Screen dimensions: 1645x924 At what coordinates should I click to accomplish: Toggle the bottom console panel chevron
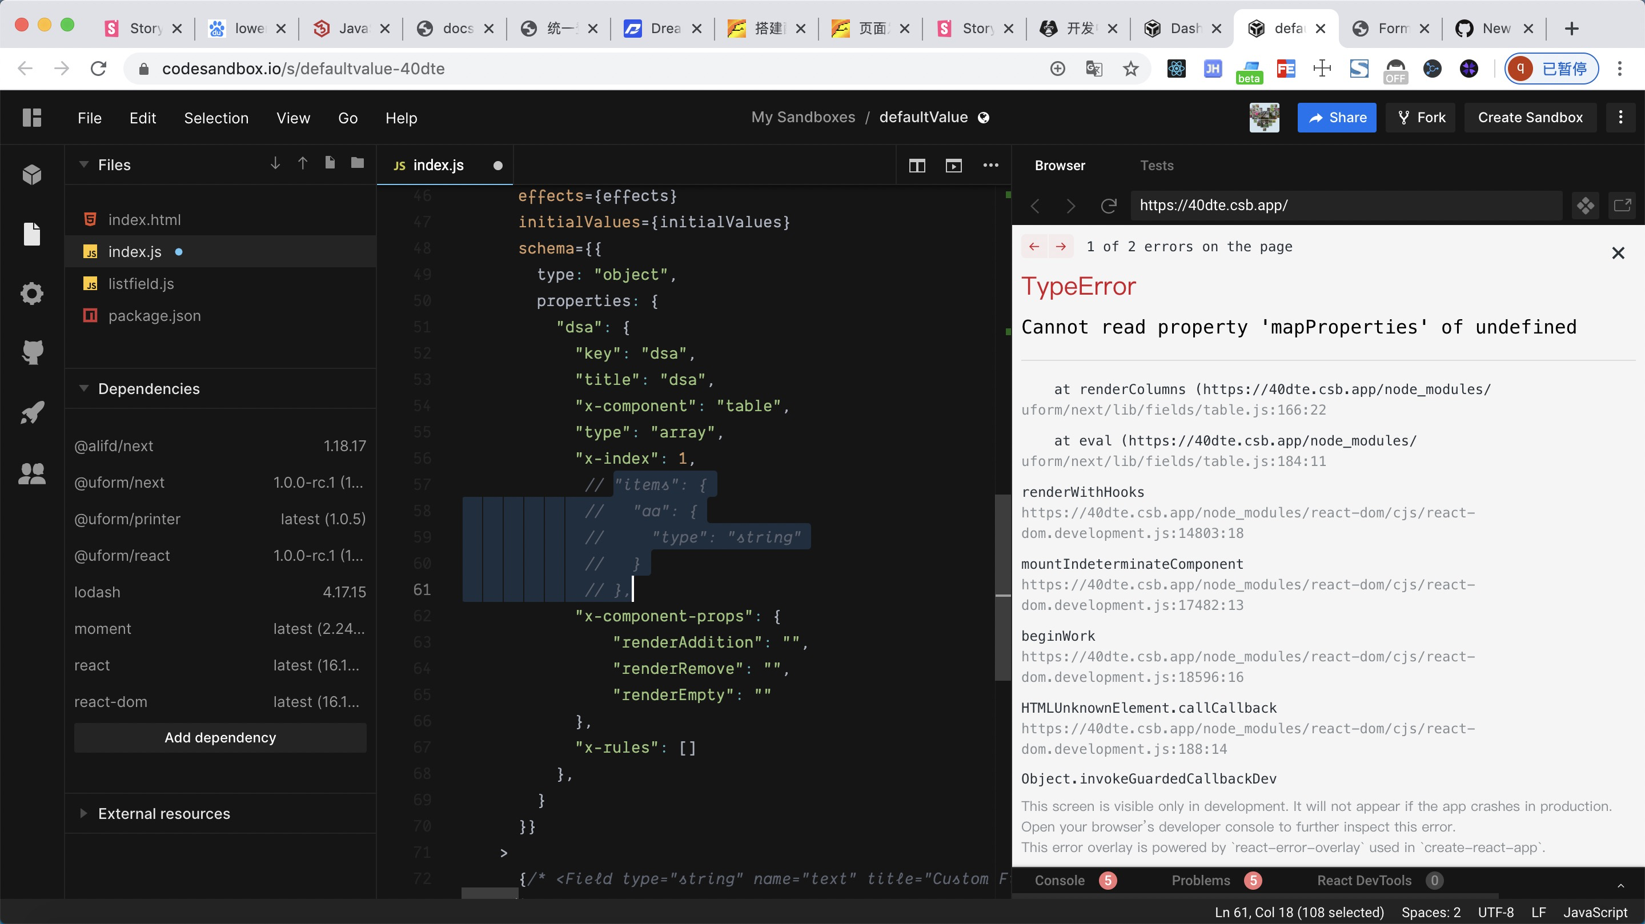point(1620,885)
